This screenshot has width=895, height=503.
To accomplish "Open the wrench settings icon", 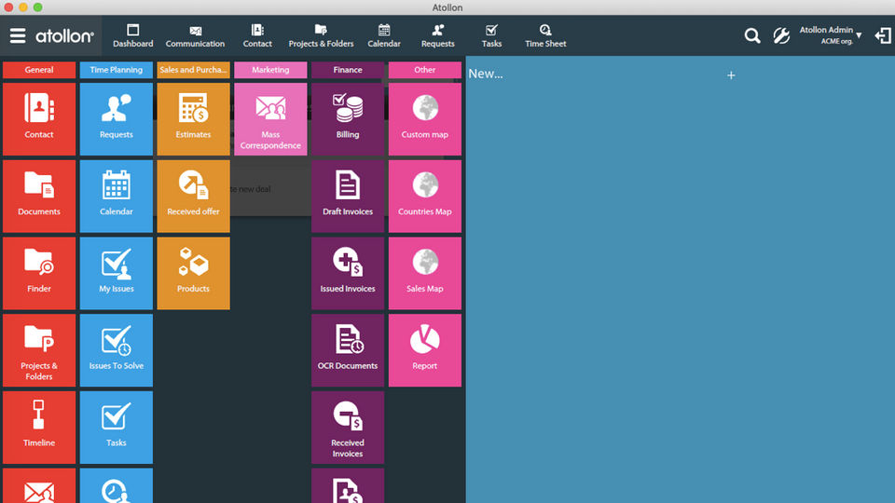I will (781, 36).
